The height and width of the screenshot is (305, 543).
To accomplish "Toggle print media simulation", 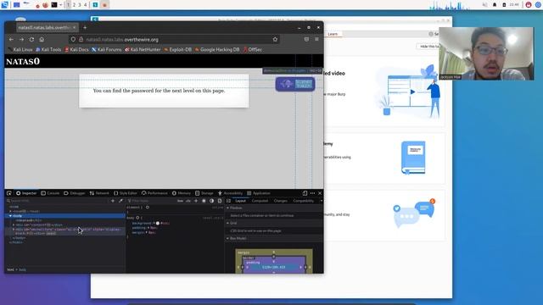I will (220, 201).
